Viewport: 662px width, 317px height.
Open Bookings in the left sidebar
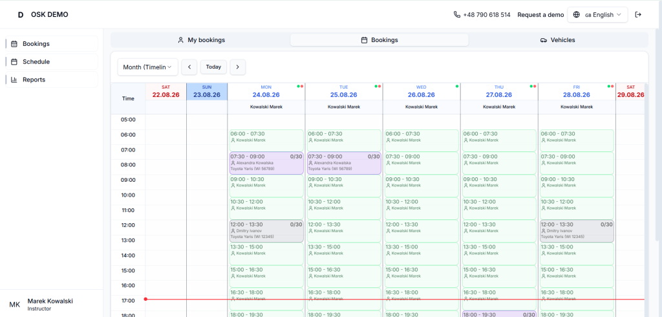[52, 43]
